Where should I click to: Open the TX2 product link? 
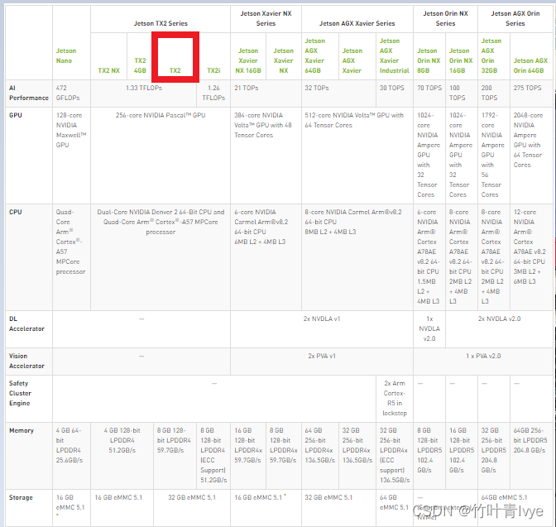(x=175, y=70)
